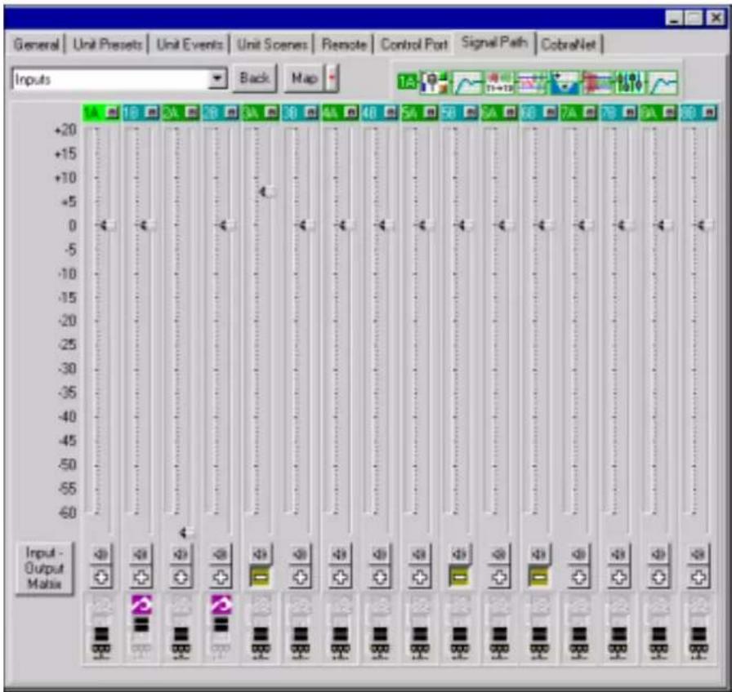The width and height of the screenshot is (732, 692).
Task: Select the green 1A label in signal path strip
Action: 407,82
